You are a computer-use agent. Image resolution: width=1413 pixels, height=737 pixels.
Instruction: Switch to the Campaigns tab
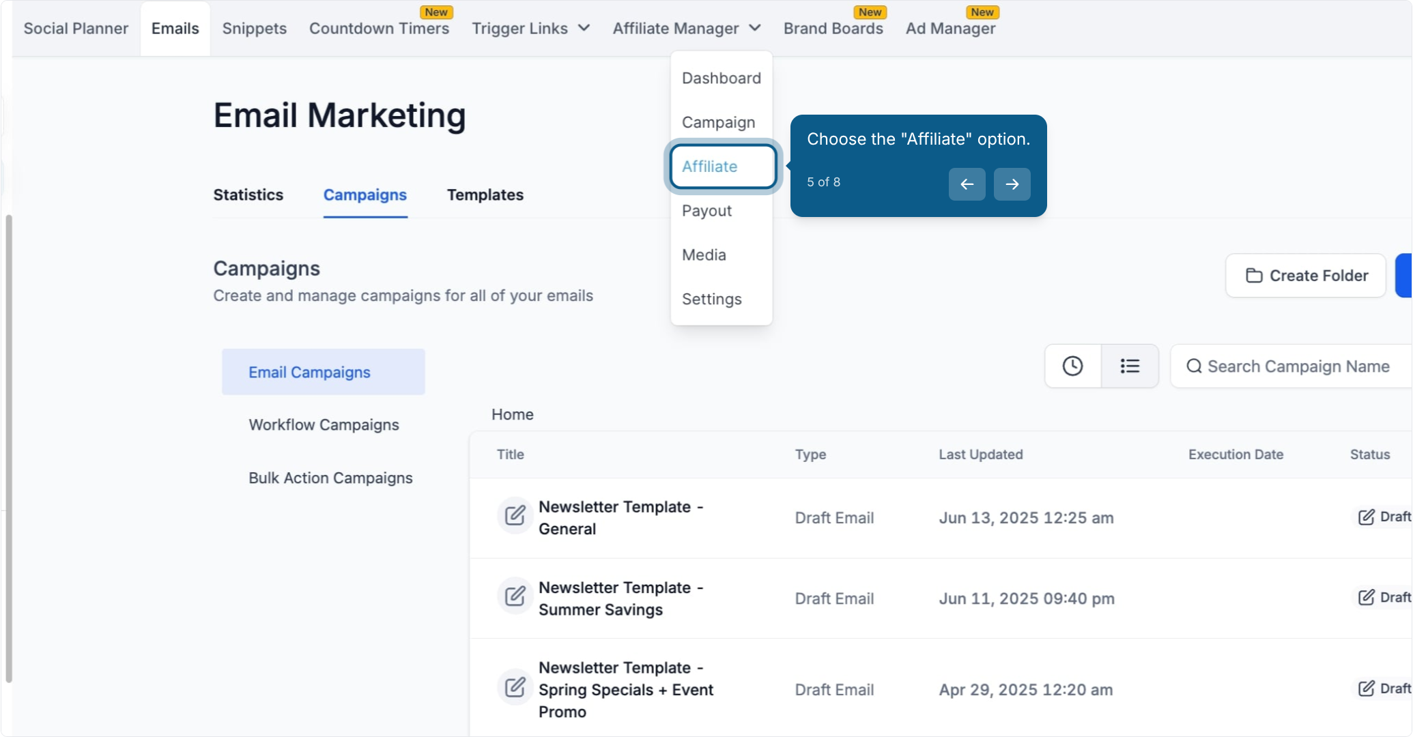coord(365,195)
